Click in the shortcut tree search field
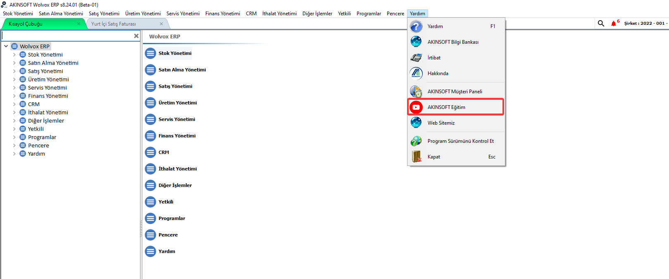The height and width of the screenshot is (279, 669). click(x=67, y=36)
